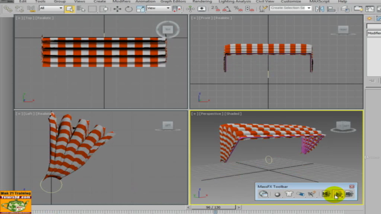The image size is (381, 214).
Task: Open the Rendering menu
Action: click(x=202, y=1)
